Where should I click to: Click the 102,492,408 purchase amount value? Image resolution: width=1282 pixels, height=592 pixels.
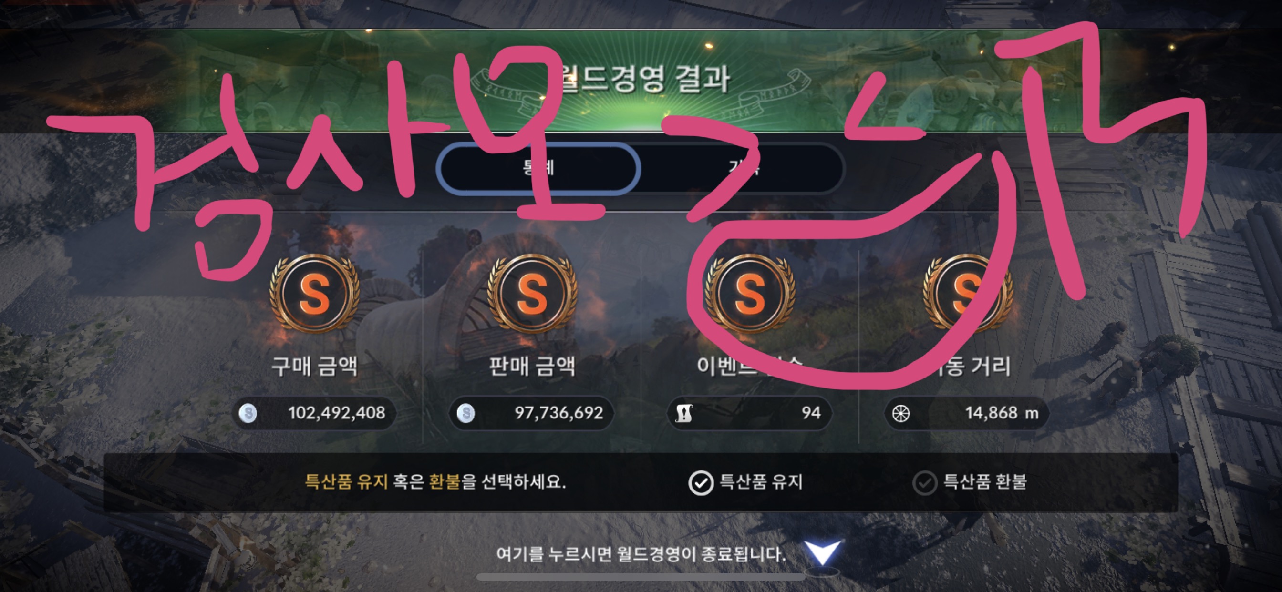(x=336, y=413)
